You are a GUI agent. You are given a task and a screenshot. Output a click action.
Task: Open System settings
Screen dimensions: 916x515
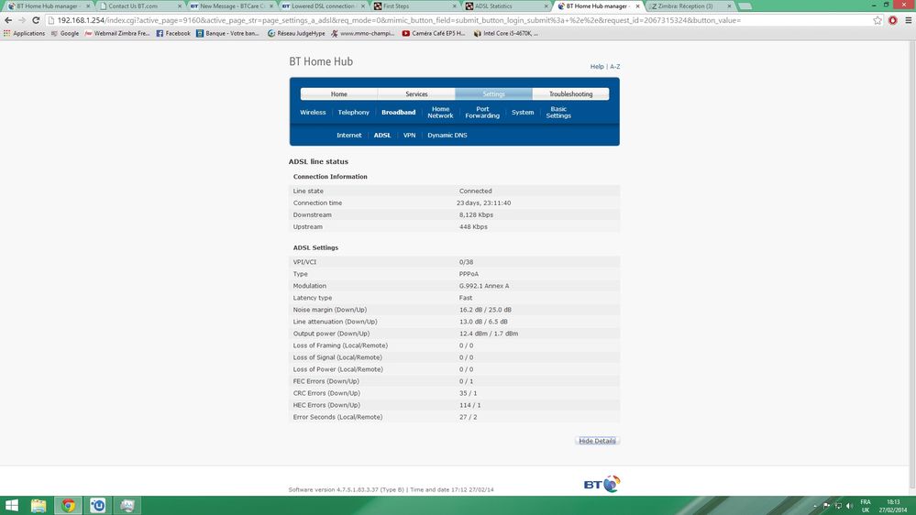click(523, 112)
